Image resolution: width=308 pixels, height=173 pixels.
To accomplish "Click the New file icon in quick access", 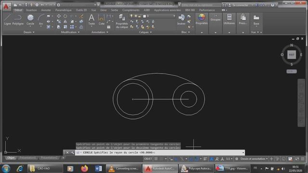I will click(15, 5).
